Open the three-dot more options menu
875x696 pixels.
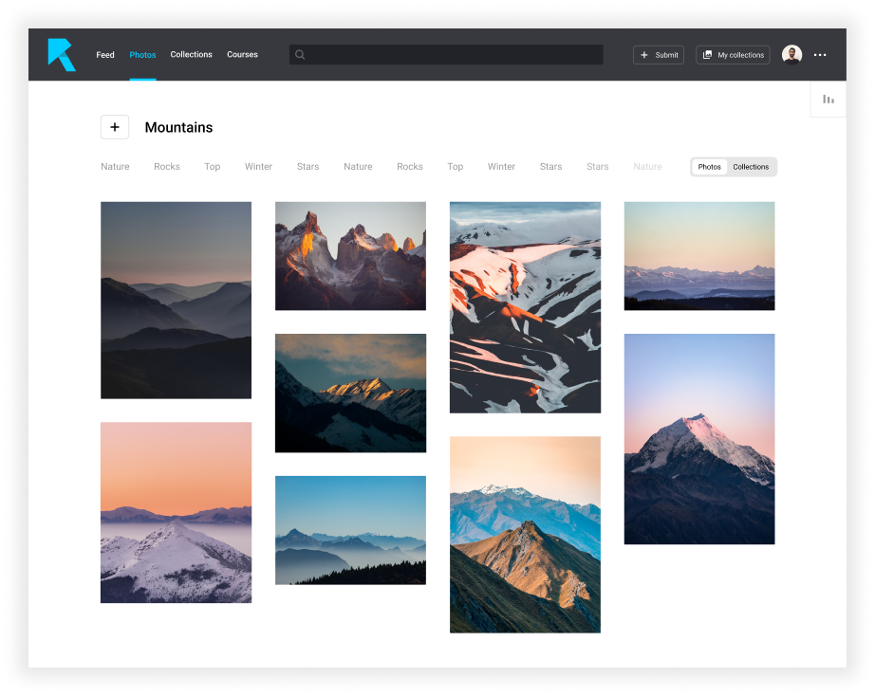[820, 55]
